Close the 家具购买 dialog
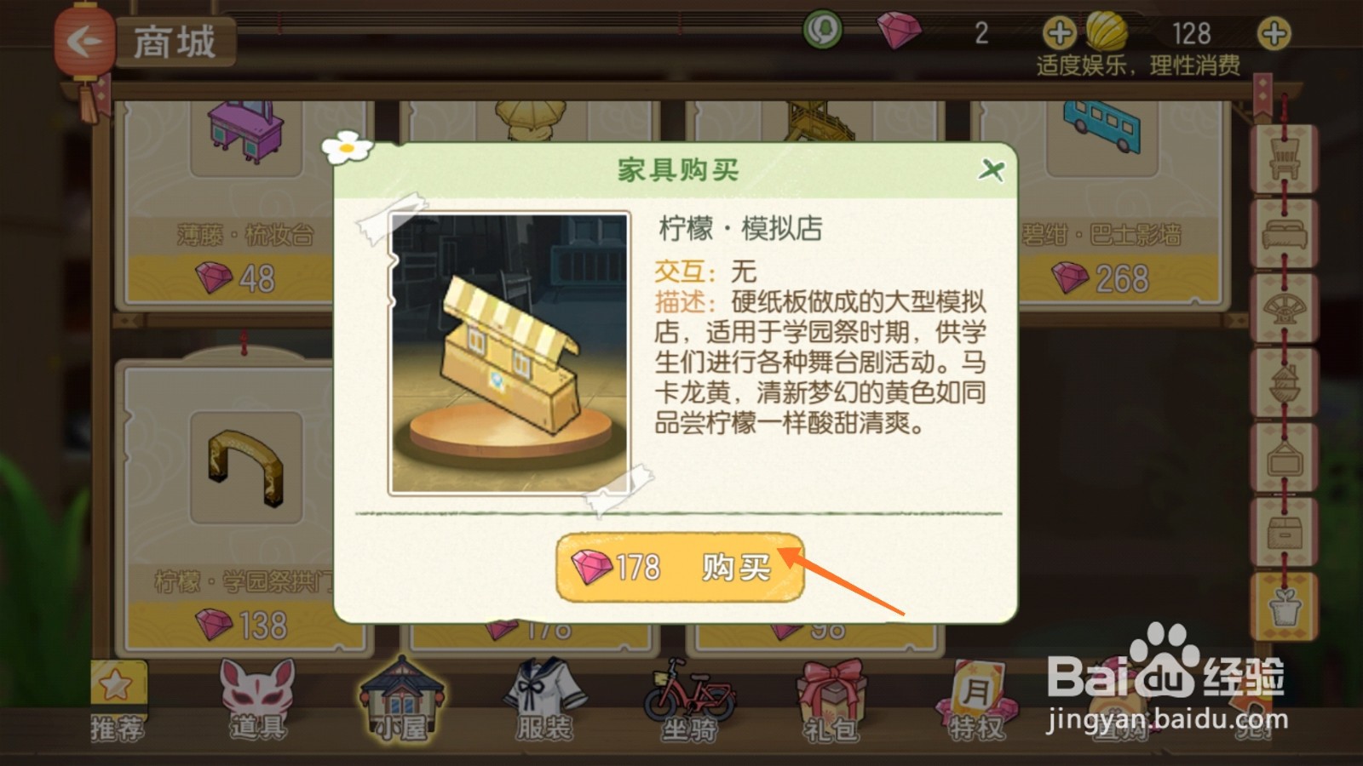 pos(991,170)
